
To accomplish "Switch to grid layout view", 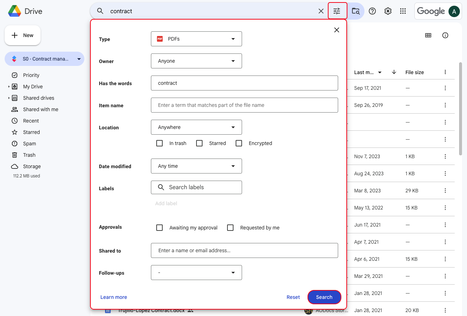I will click(x=428, y=35).
